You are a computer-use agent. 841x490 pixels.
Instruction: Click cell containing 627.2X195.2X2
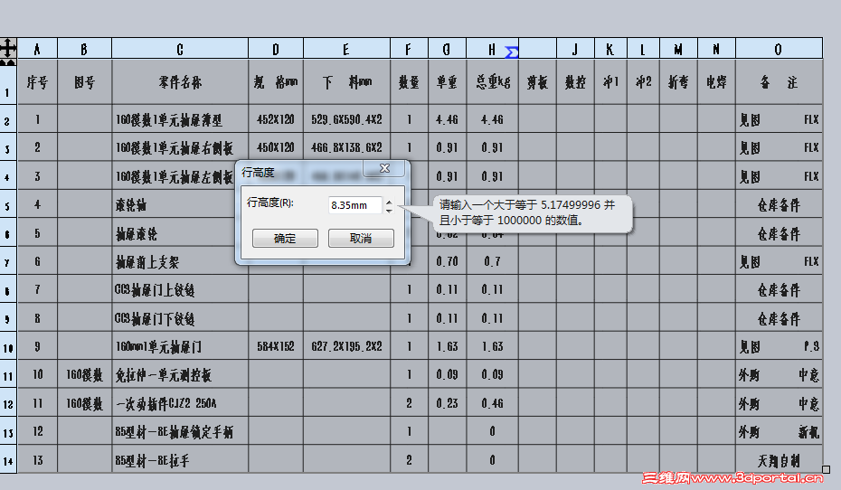click(346, 346)
